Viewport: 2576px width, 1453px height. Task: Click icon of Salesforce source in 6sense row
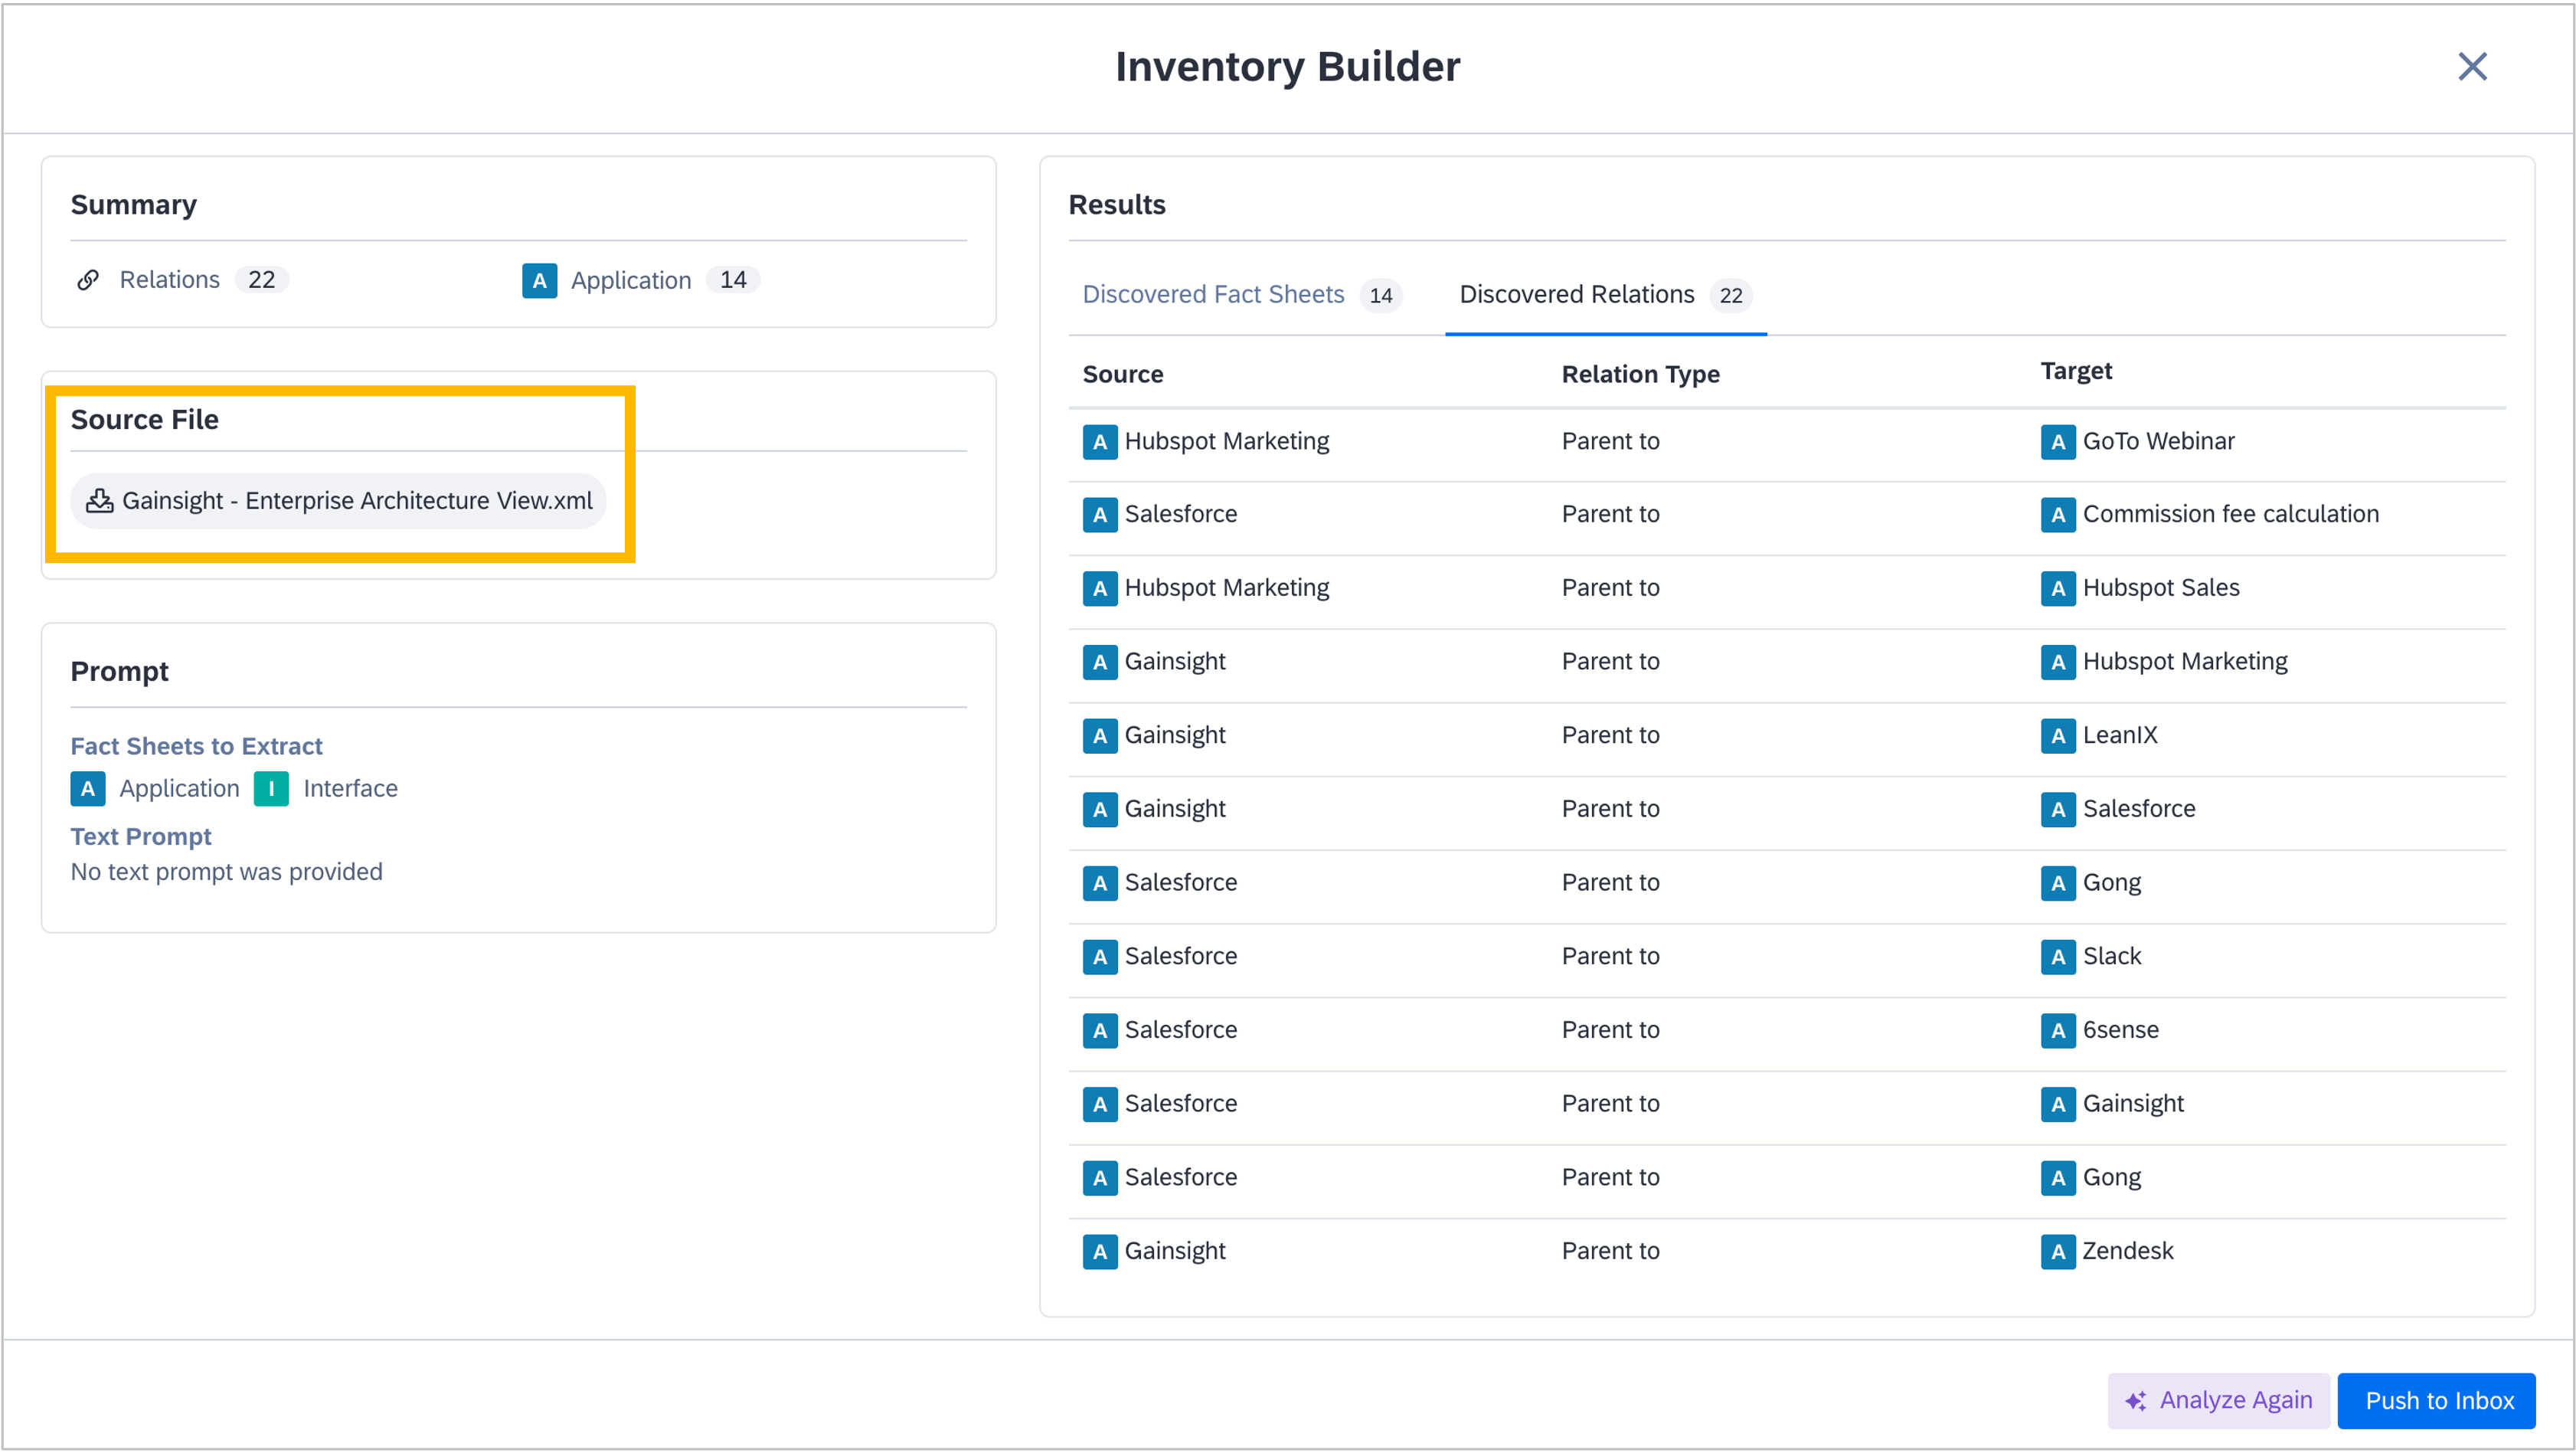(x=1100, y=1031)
